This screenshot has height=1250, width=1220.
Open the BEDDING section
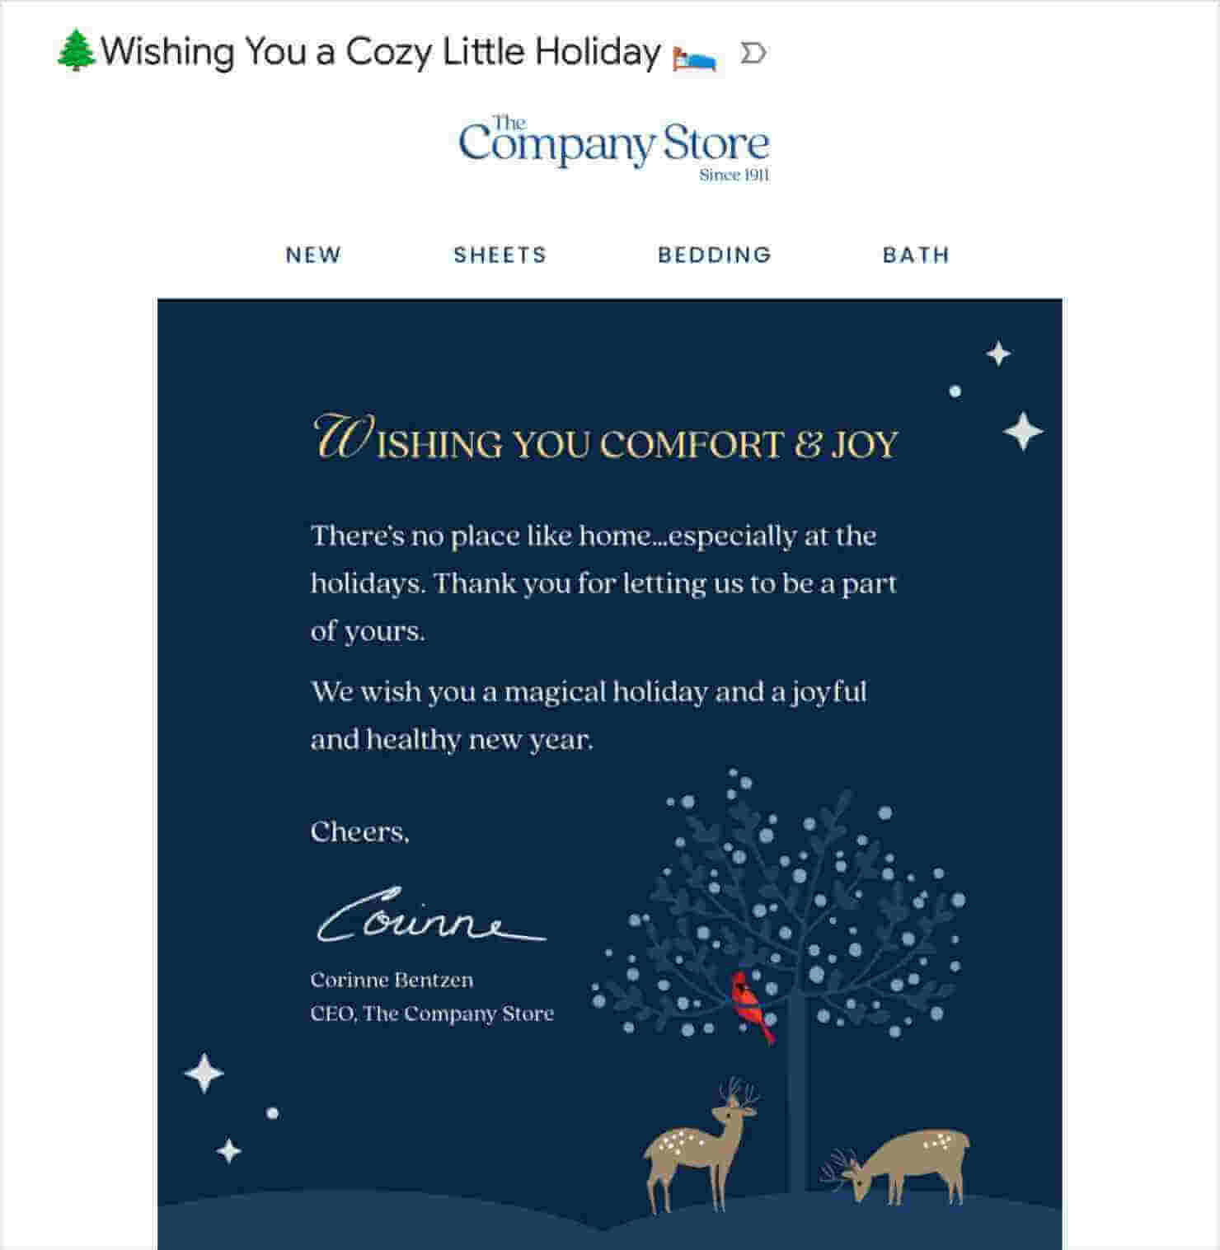pyautogui.click(x=714, y=254)
